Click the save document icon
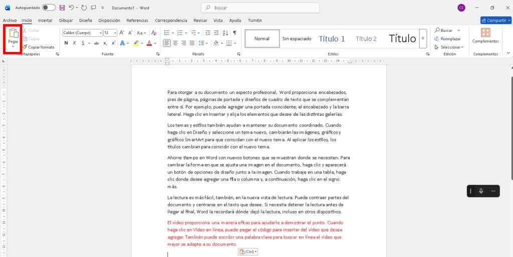The height and width of the screenshot is (257, 513). coord(62,8)
